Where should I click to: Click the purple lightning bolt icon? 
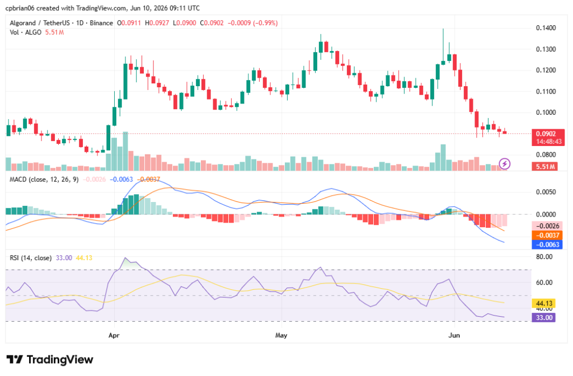coord(504,164)
